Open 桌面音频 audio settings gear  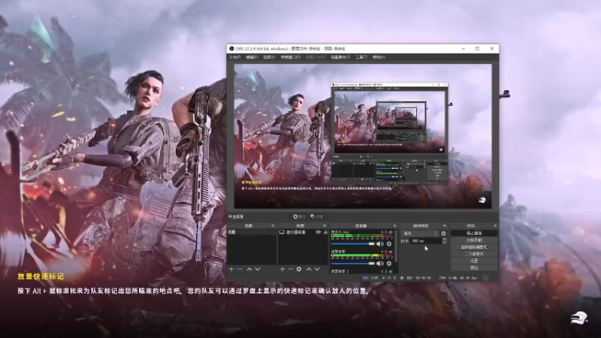coord(389,264)
